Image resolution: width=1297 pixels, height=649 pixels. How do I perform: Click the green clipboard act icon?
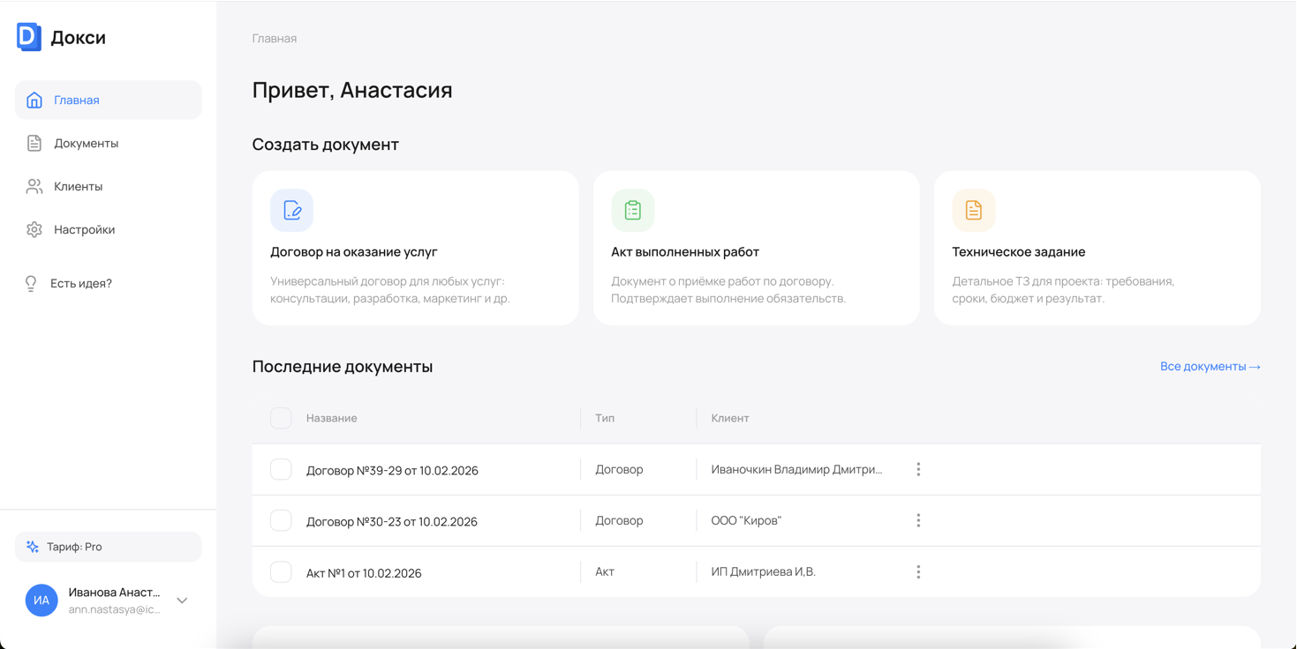633,210
